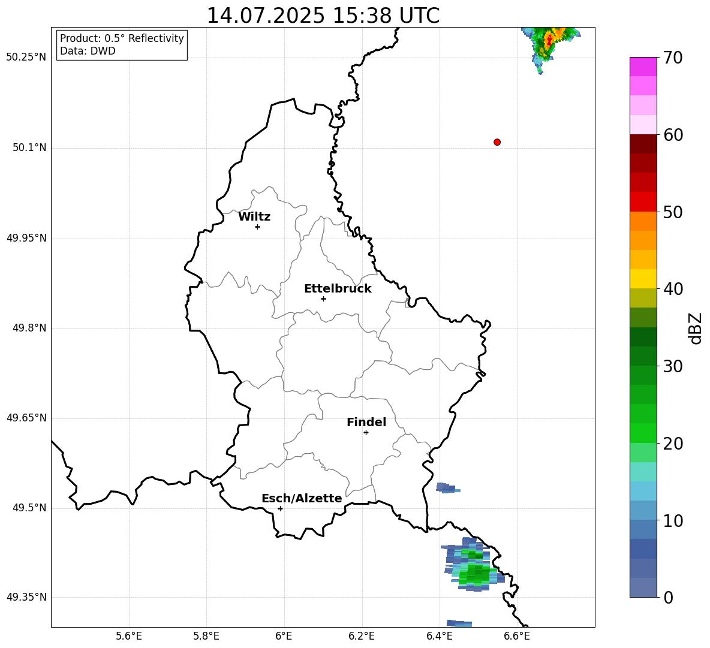Click the 20 label on the colorbar
This screenshot has height=648, width=710.
pos(673,444)
